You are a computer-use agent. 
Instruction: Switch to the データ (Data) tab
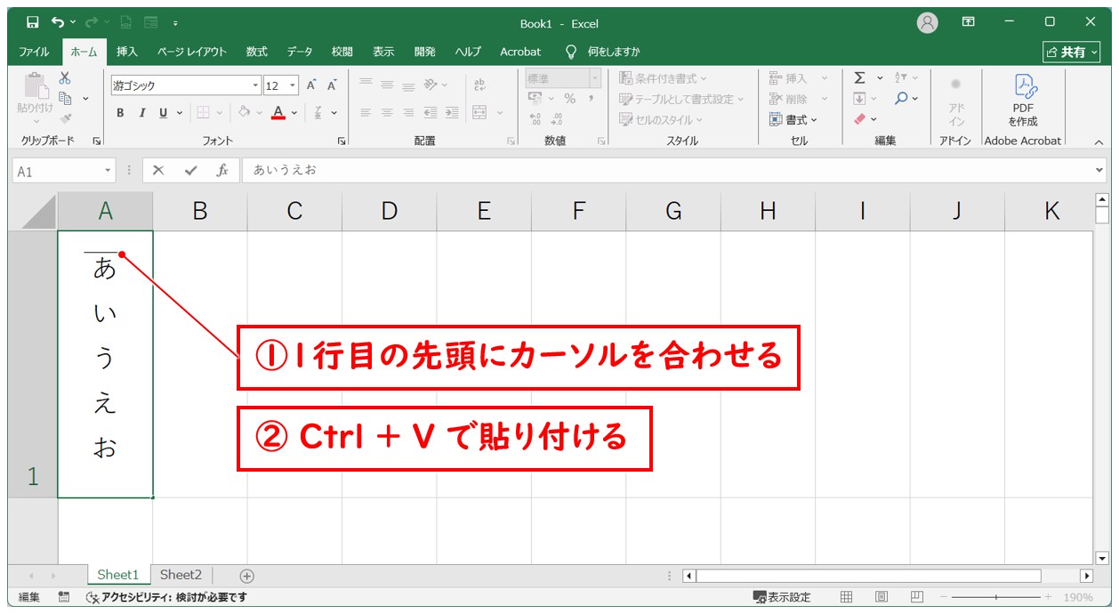tap(300, 52)
